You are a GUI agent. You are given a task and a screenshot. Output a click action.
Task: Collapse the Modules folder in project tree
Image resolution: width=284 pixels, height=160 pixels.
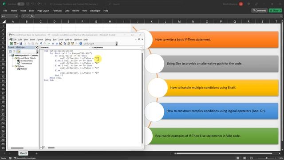point(13,66)
